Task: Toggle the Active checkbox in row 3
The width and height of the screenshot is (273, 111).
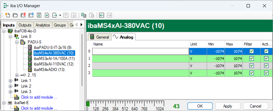Action: [266, 73]
